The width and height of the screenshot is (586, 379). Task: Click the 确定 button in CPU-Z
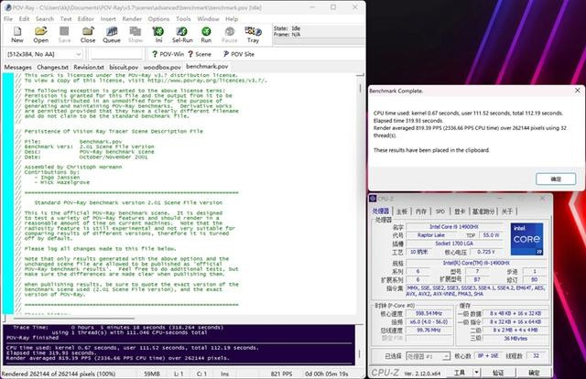click(534, 373)
